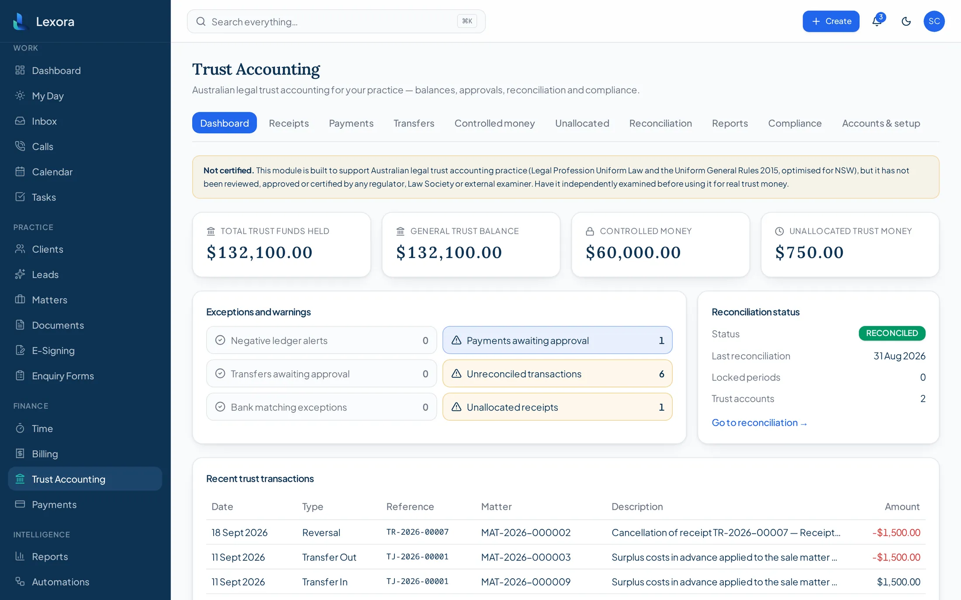The height and width of the screenshot is (600, 961).
Task: Click the warning icon on Unreconciled transactions
Action: [x=456, y=374]
